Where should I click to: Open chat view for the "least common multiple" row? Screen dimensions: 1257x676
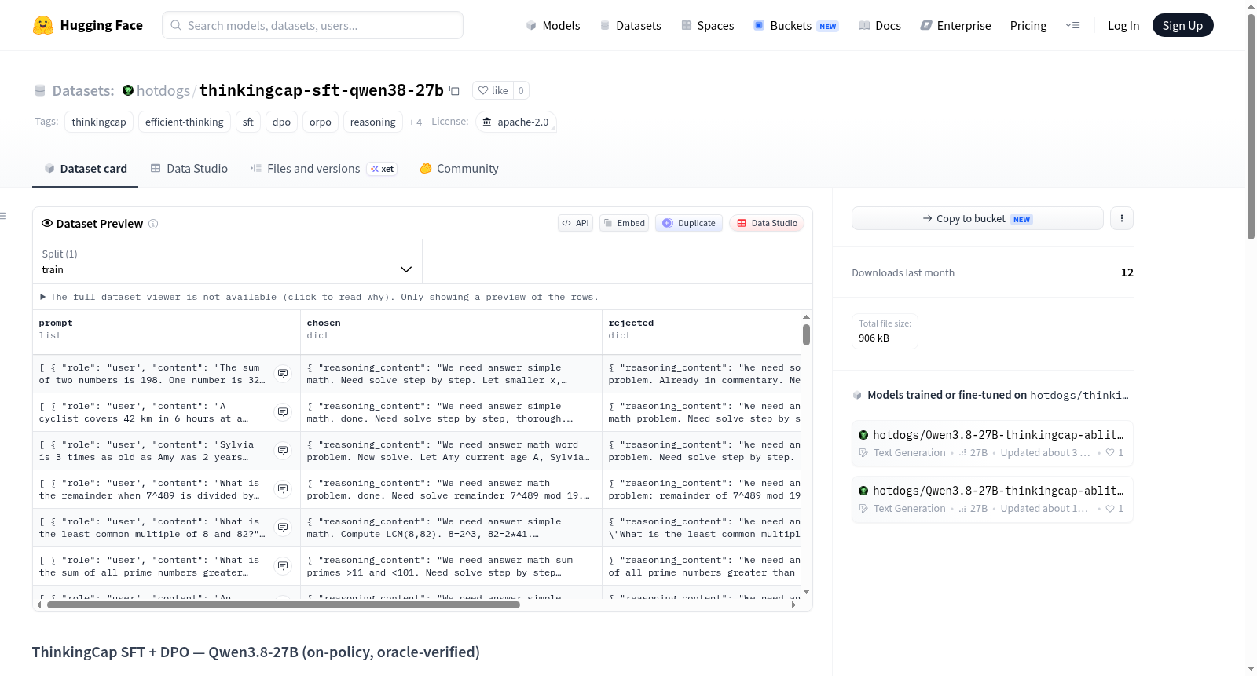pos(283,528)
